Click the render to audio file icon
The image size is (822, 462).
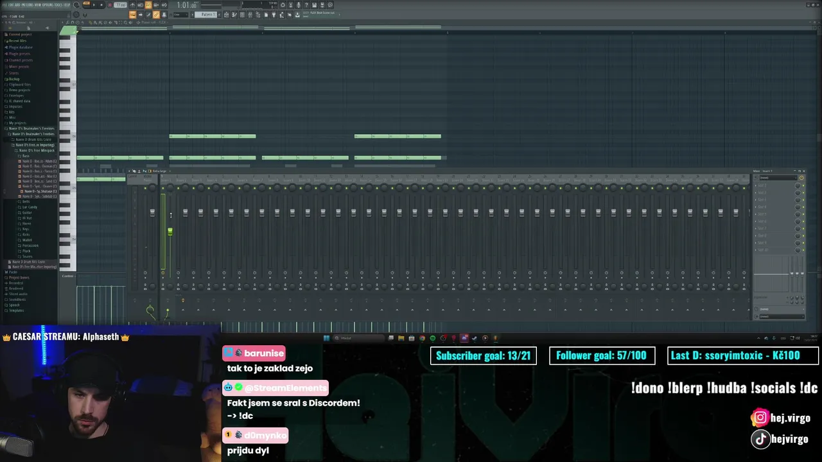pos(322,4)
